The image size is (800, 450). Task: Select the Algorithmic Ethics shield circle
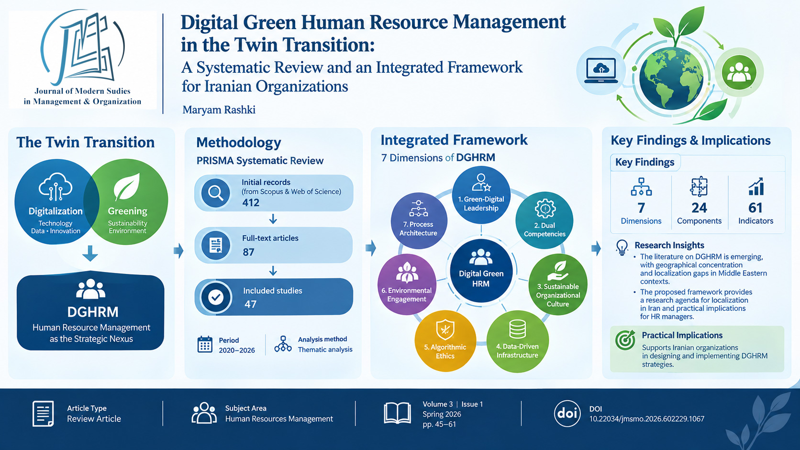[445, 341]
